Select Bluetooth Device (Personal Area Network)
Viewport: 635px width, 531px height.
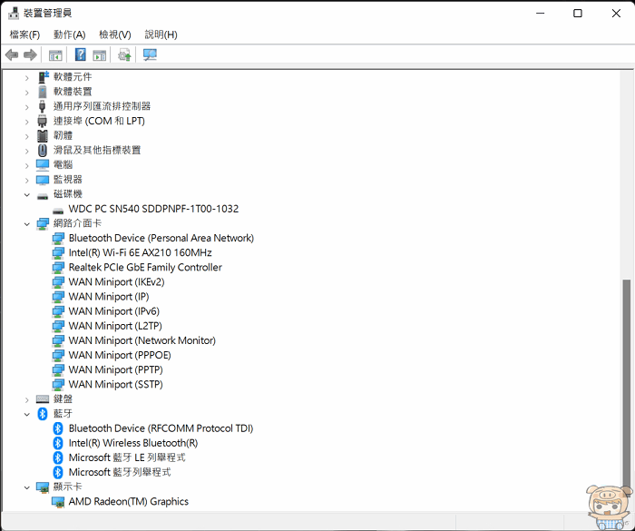[x=161, y=238]
